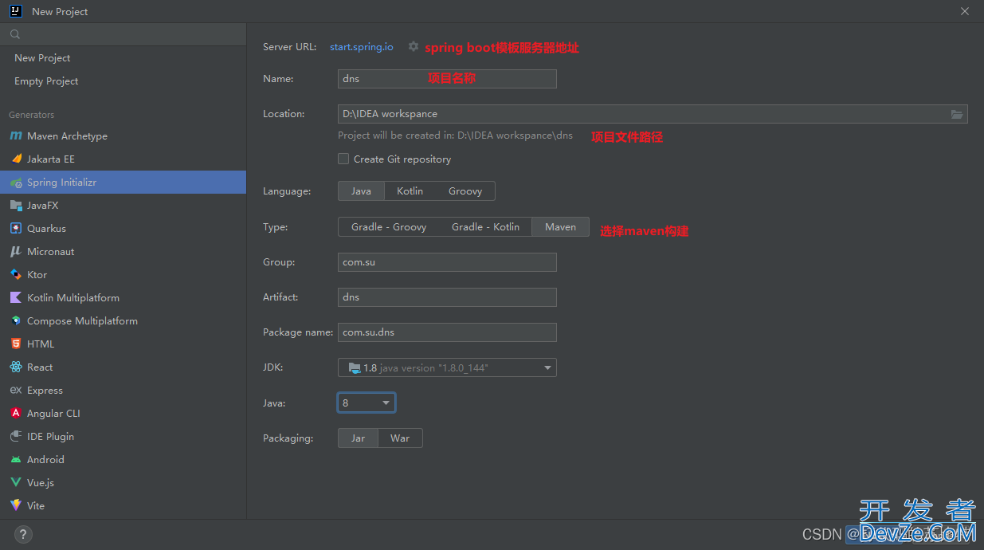Click the Package name field
The width and height of the screenshot is (984, 550).
(x=447, y=332)
